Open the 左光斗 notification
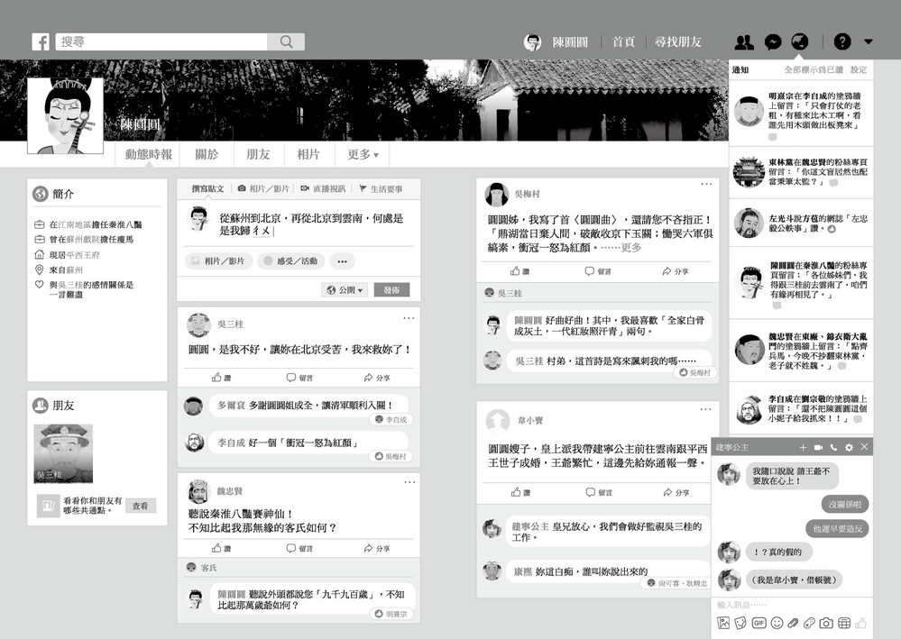901x639 pixels. pos(801,223)
